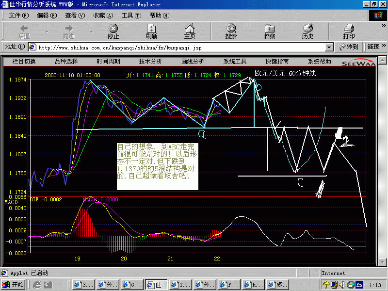
Task: Open the 系统帮助 applet menu
Action: point(319,62)
